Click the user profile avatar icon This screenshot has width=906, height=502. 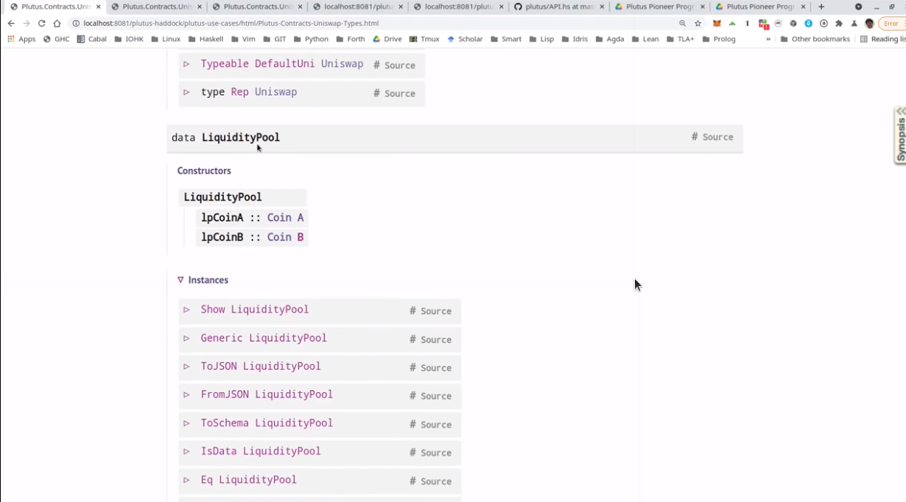(x=869, y=24)
